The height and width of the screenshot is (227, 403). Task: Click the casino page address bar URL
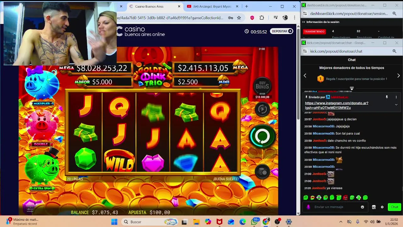tap(170, 18)
